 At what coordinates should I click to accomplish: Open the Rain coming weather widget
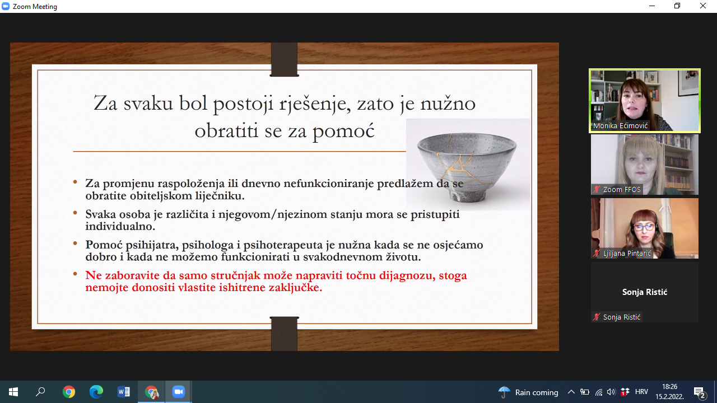click(x=528, y=392)
